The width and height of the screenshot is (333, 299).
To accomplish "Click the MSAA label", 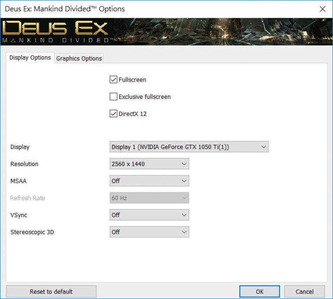I will point(19,181).
